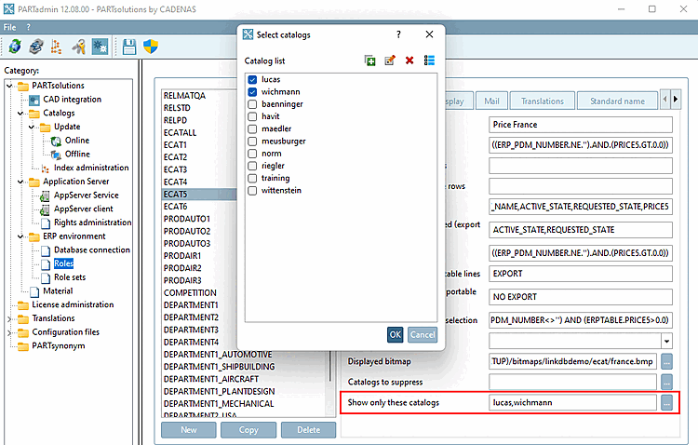Select the ECAT5 role in the list
Image resolution: width=698 pixels, height=445 pixels.
(x=199, y=195)
